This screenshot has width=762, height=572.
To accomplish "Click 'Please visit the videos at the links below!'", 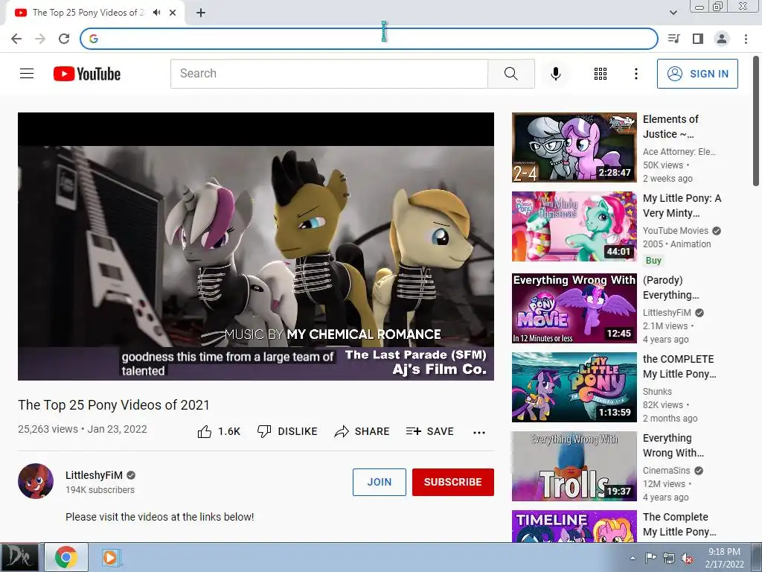I will click(x=159, y=517).
